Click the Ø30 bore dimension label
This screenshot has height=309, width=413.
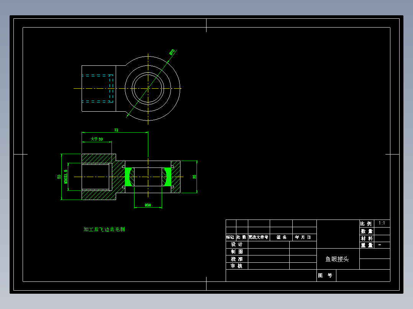(148, 205)
